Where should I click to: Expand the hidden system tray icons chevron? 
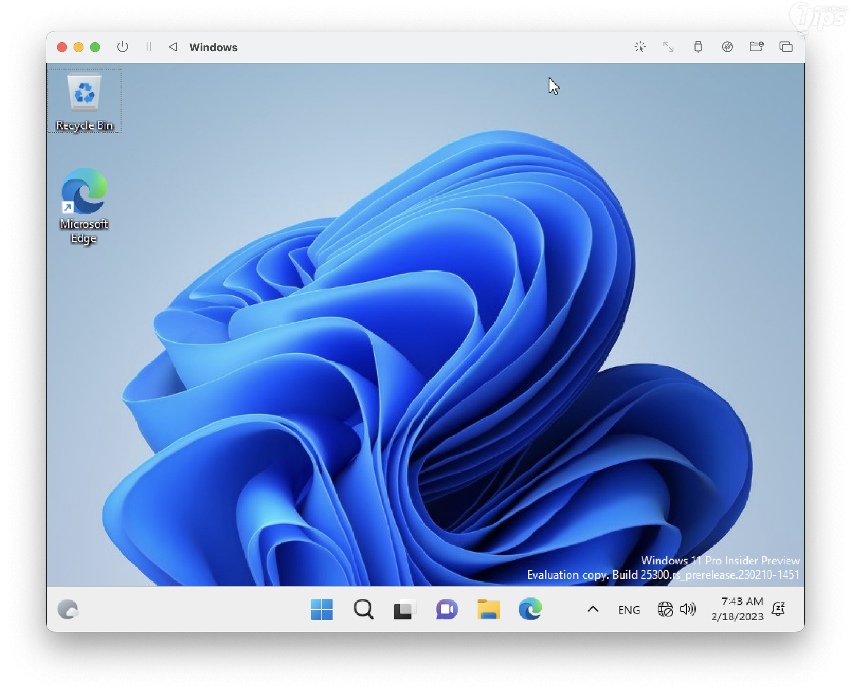(593, 609)
